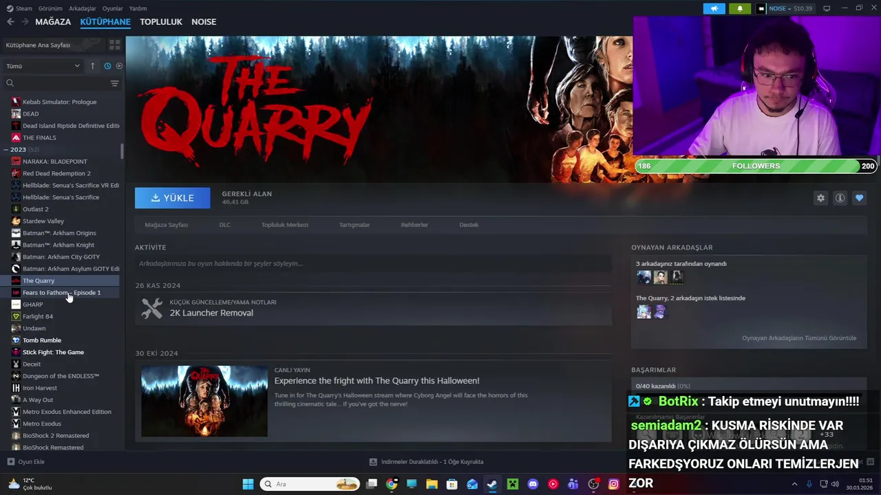Image resolution: width=881 pixels, height=495 pixels.
Task: Open game settings gear icon
Action: [820, 198]
